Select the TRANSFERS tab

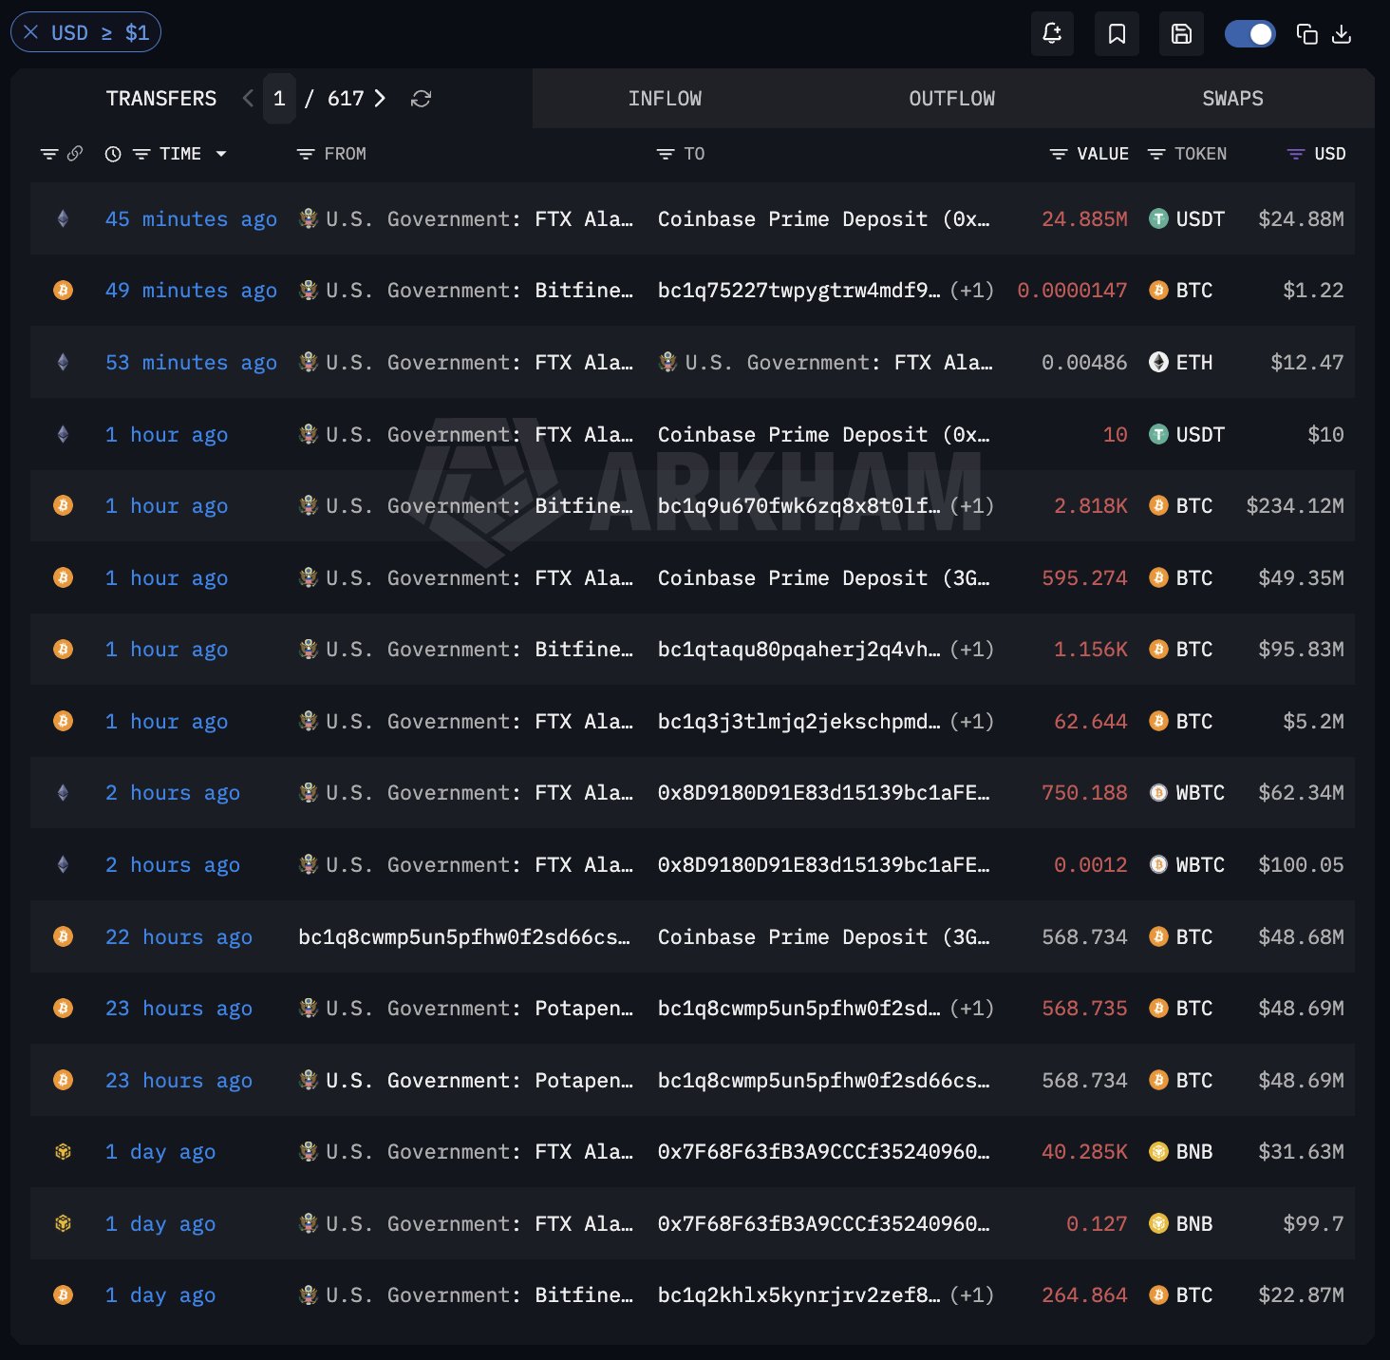(x=161, y=99)
